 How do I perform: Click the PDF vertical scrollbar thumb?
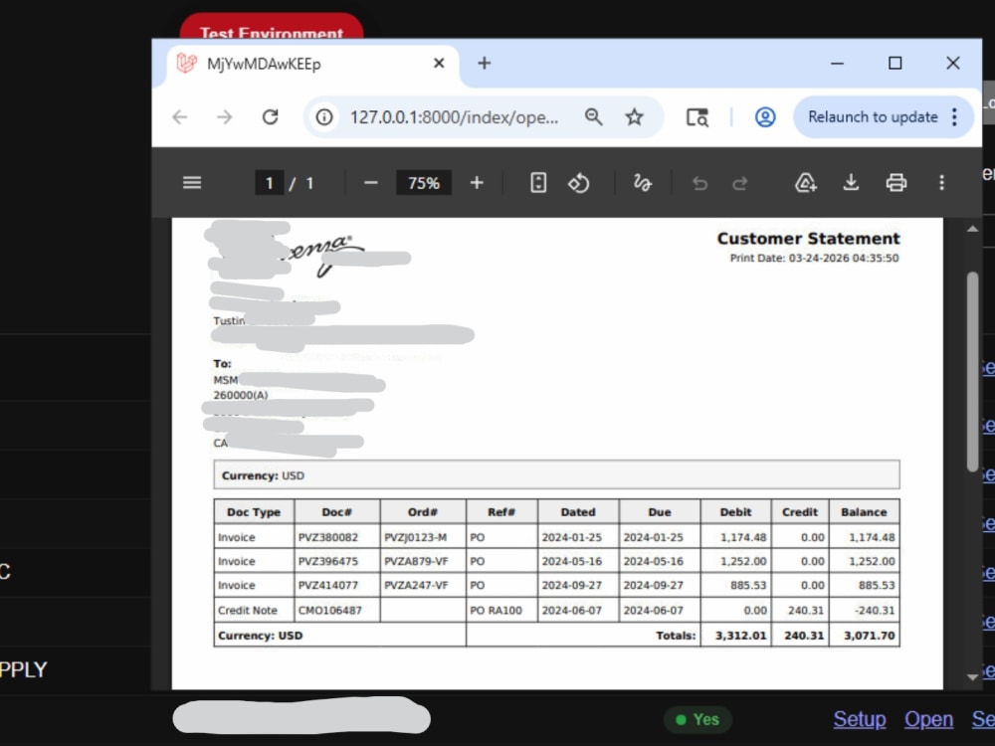click(x=973, y=371)
